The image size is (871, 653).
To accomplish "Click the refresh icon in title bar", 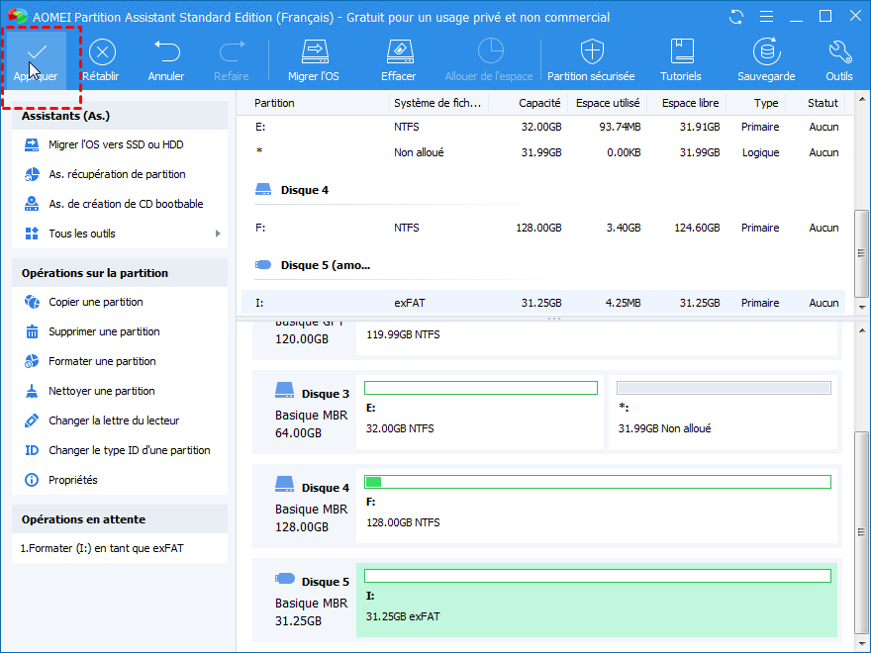I will [x=736, y=17].
